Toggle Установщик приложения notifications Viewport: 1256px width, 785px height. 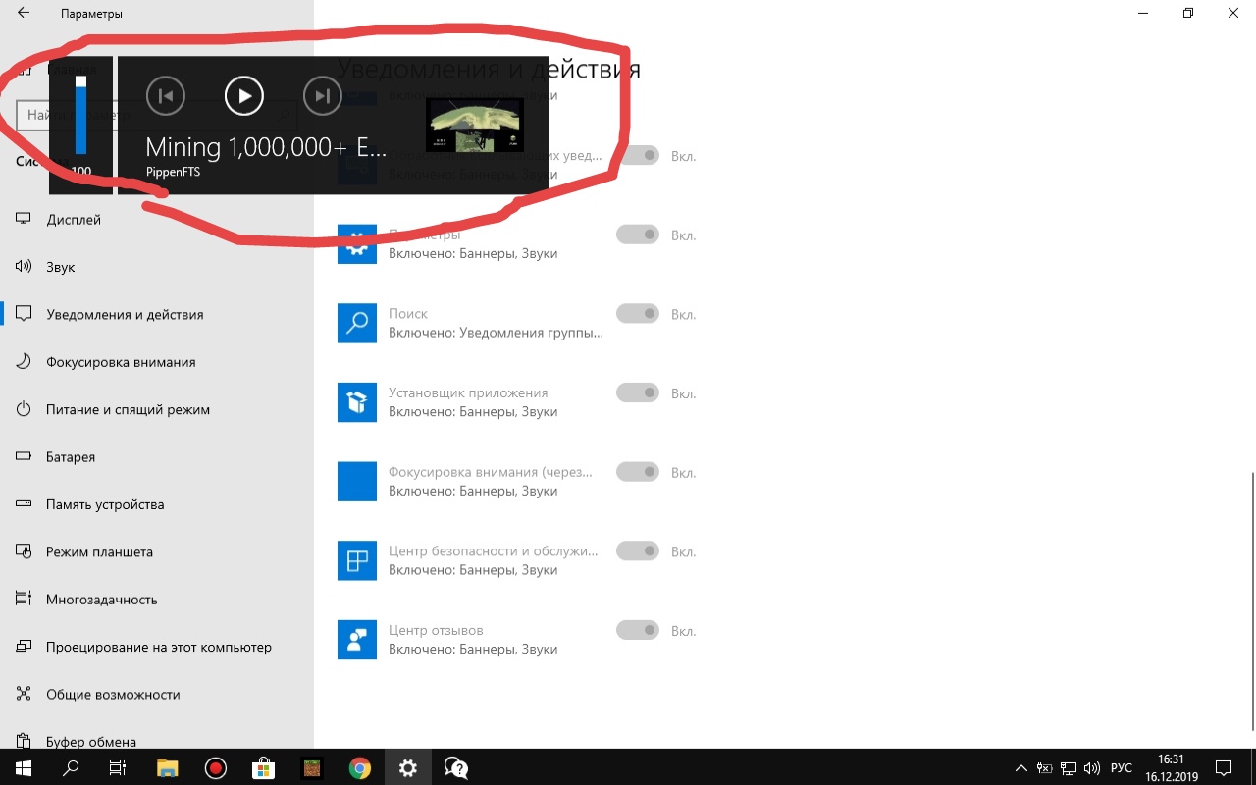(x=638, y=392)
